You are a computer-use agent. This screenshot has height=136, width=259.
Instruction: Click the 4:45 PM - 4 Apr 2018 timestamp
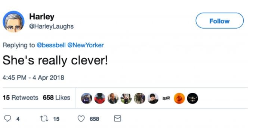point(33,78)
